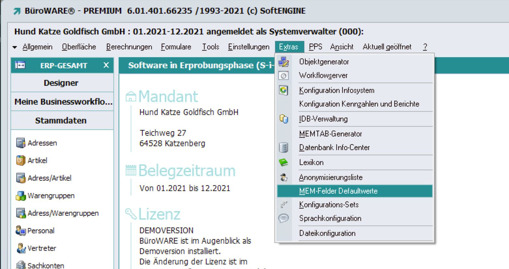Expand the Designer section in sidebar
Image resolution: width=509 pixels, height=269 pixels.
61,83
